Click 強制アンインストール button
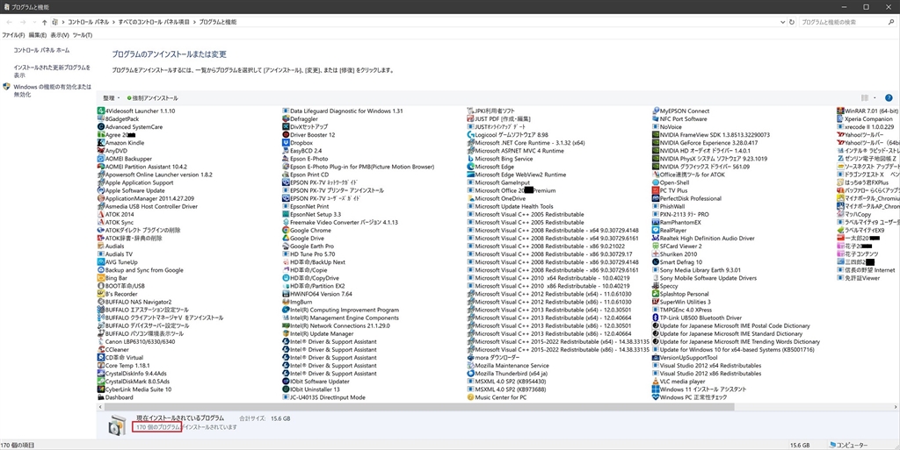Image resolution: width=900 pixels, height=450 pixels. pos(153,98)
